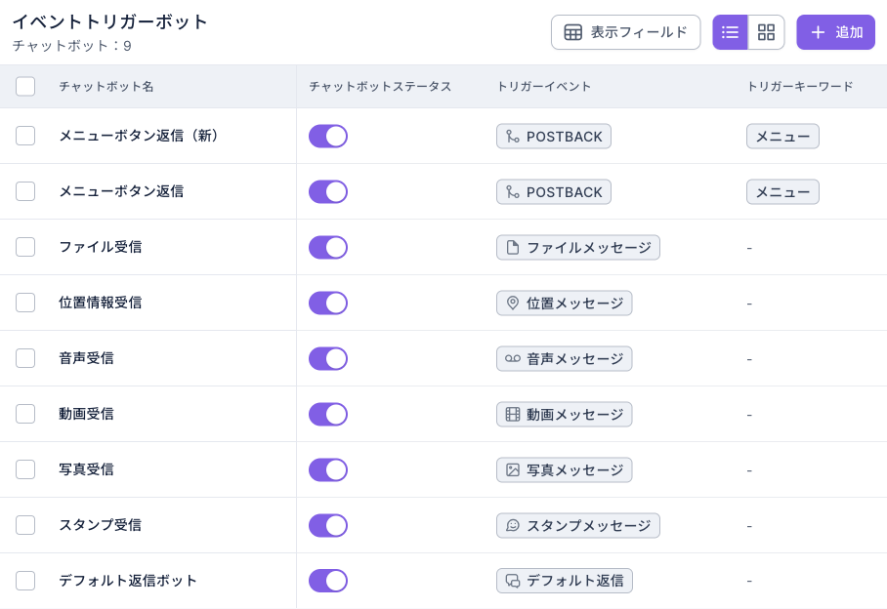This screenshot has height=609, width=887.
Task: Open the メニューボタン返信（新） chatbot
Action: (139, 136)
